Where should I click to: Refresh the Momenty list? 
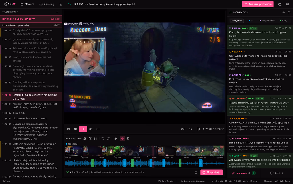pos(289,13)
